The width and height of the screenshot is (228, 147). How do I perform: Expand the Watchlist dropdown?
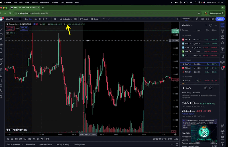187,25
